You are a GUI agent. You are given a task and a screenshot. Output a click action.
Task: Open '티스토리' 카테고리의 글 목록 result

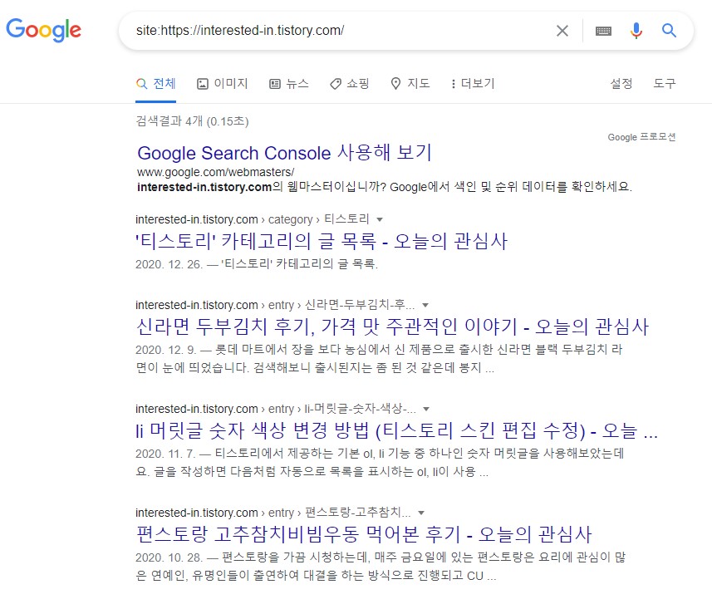pyautogui.click(x=322, y=241)
